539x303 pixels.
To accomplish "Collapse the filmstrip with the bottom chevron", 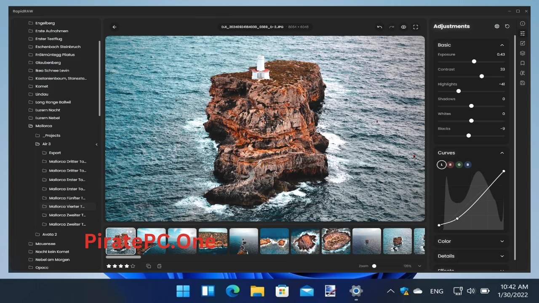I will coord(419,266).
